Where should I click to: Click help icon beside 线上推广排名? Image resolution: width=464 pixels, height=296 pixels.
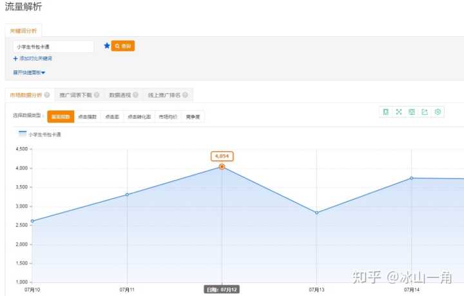point(185,95)
